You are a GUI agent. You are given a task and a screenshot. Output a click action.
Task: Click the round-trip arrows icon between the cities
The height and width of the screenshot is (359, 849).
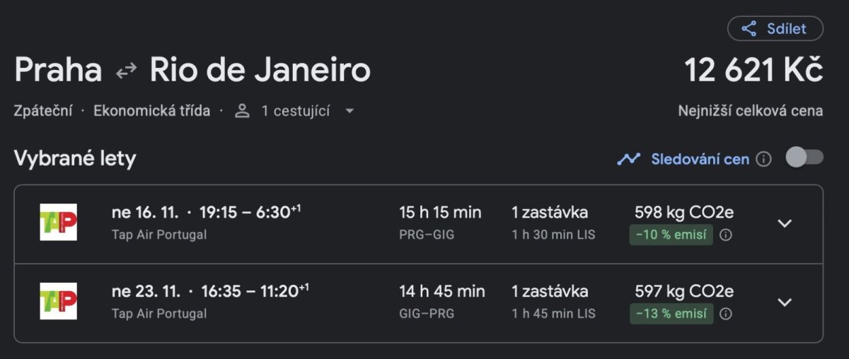[x=127, y=71]
